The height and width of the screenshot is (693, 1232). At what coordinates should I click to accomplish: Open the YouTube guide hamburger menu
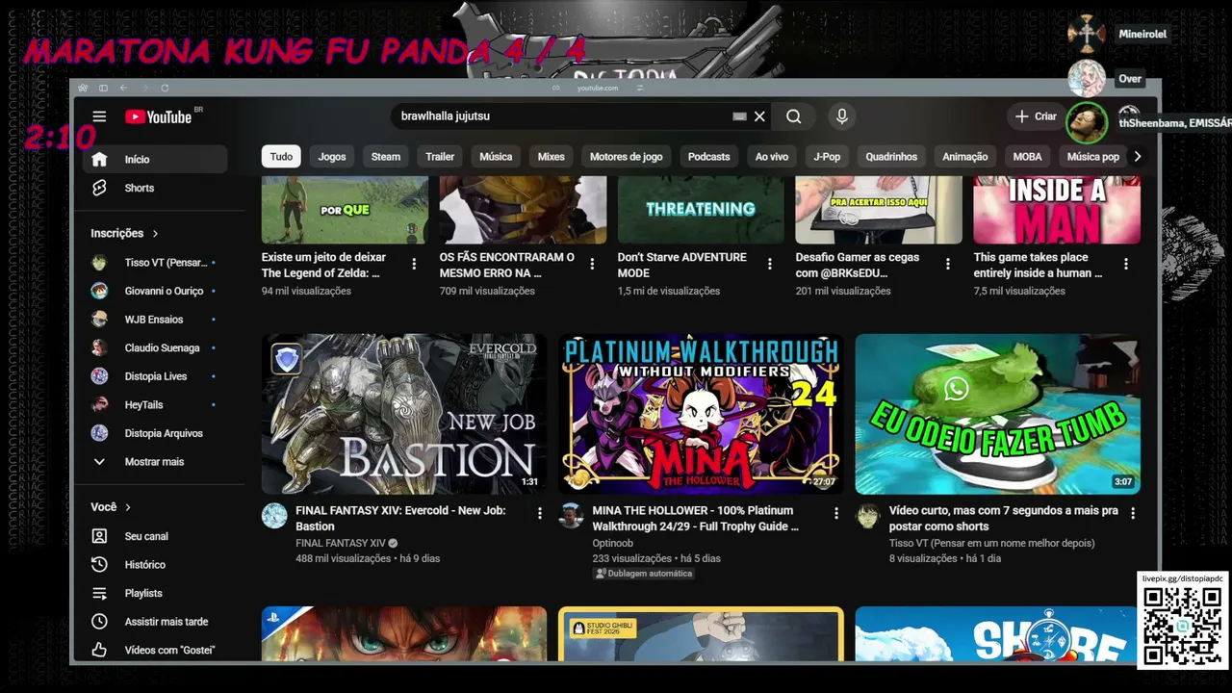click(99, 116)
